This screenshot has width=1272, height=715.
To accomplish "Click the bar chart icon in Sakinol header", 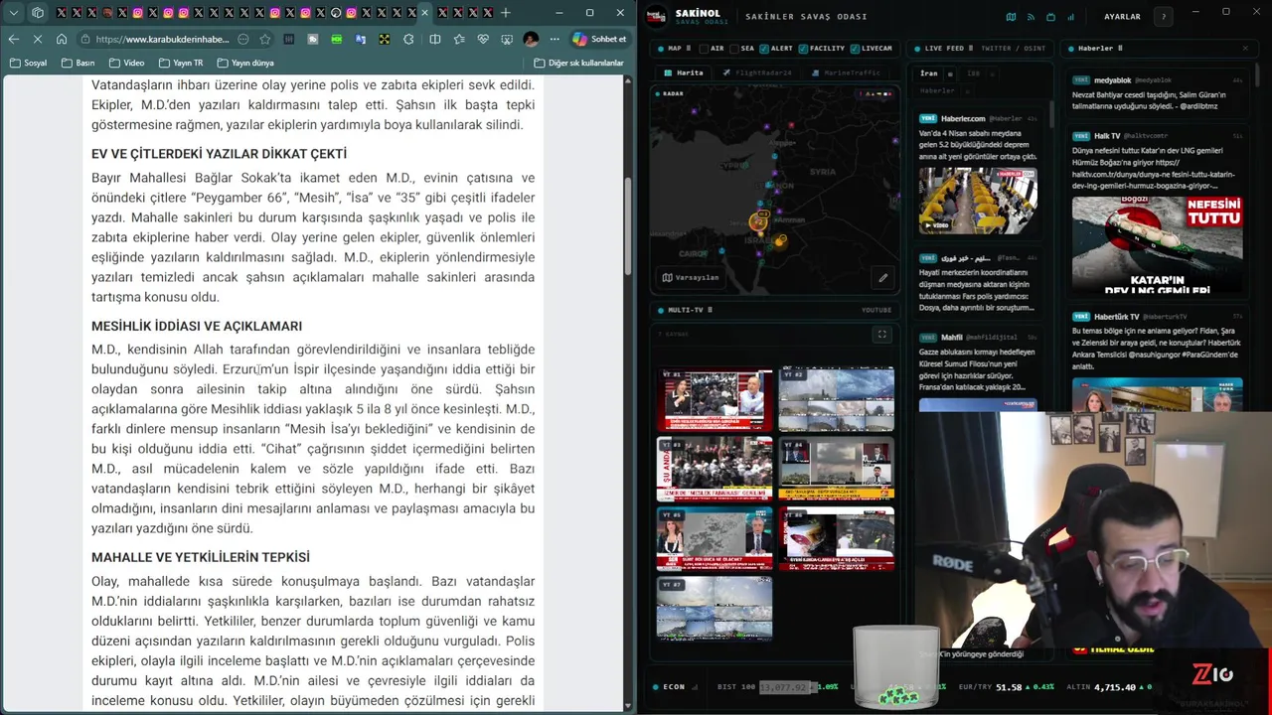I will point(1070,17).
